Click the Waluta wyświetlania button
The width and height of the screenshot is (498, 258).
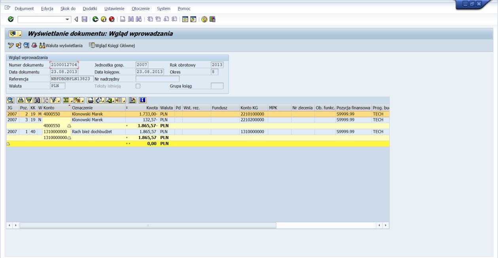61,46
